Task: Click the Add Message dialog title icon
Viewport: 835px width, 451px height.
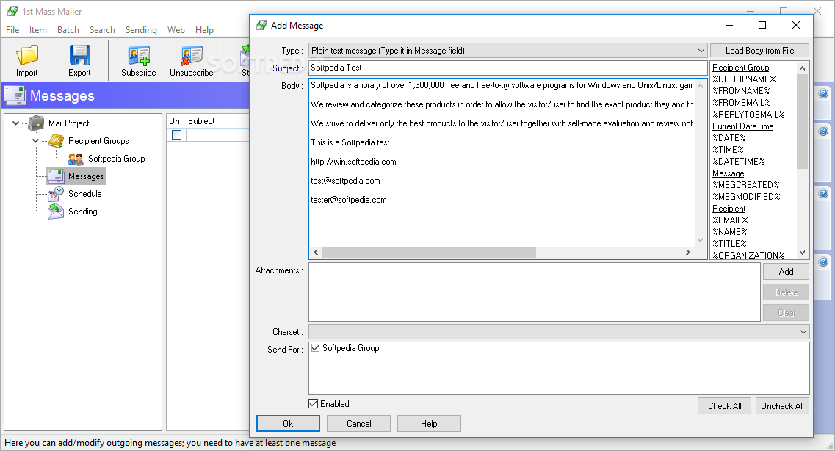Action: click(261, 25)
